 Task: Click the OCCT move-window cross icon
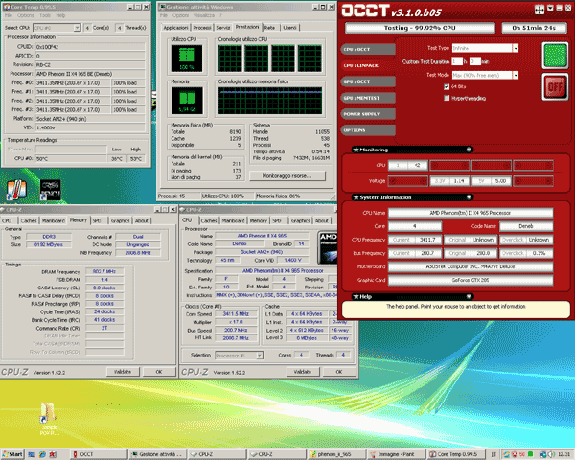pos(540,10)
